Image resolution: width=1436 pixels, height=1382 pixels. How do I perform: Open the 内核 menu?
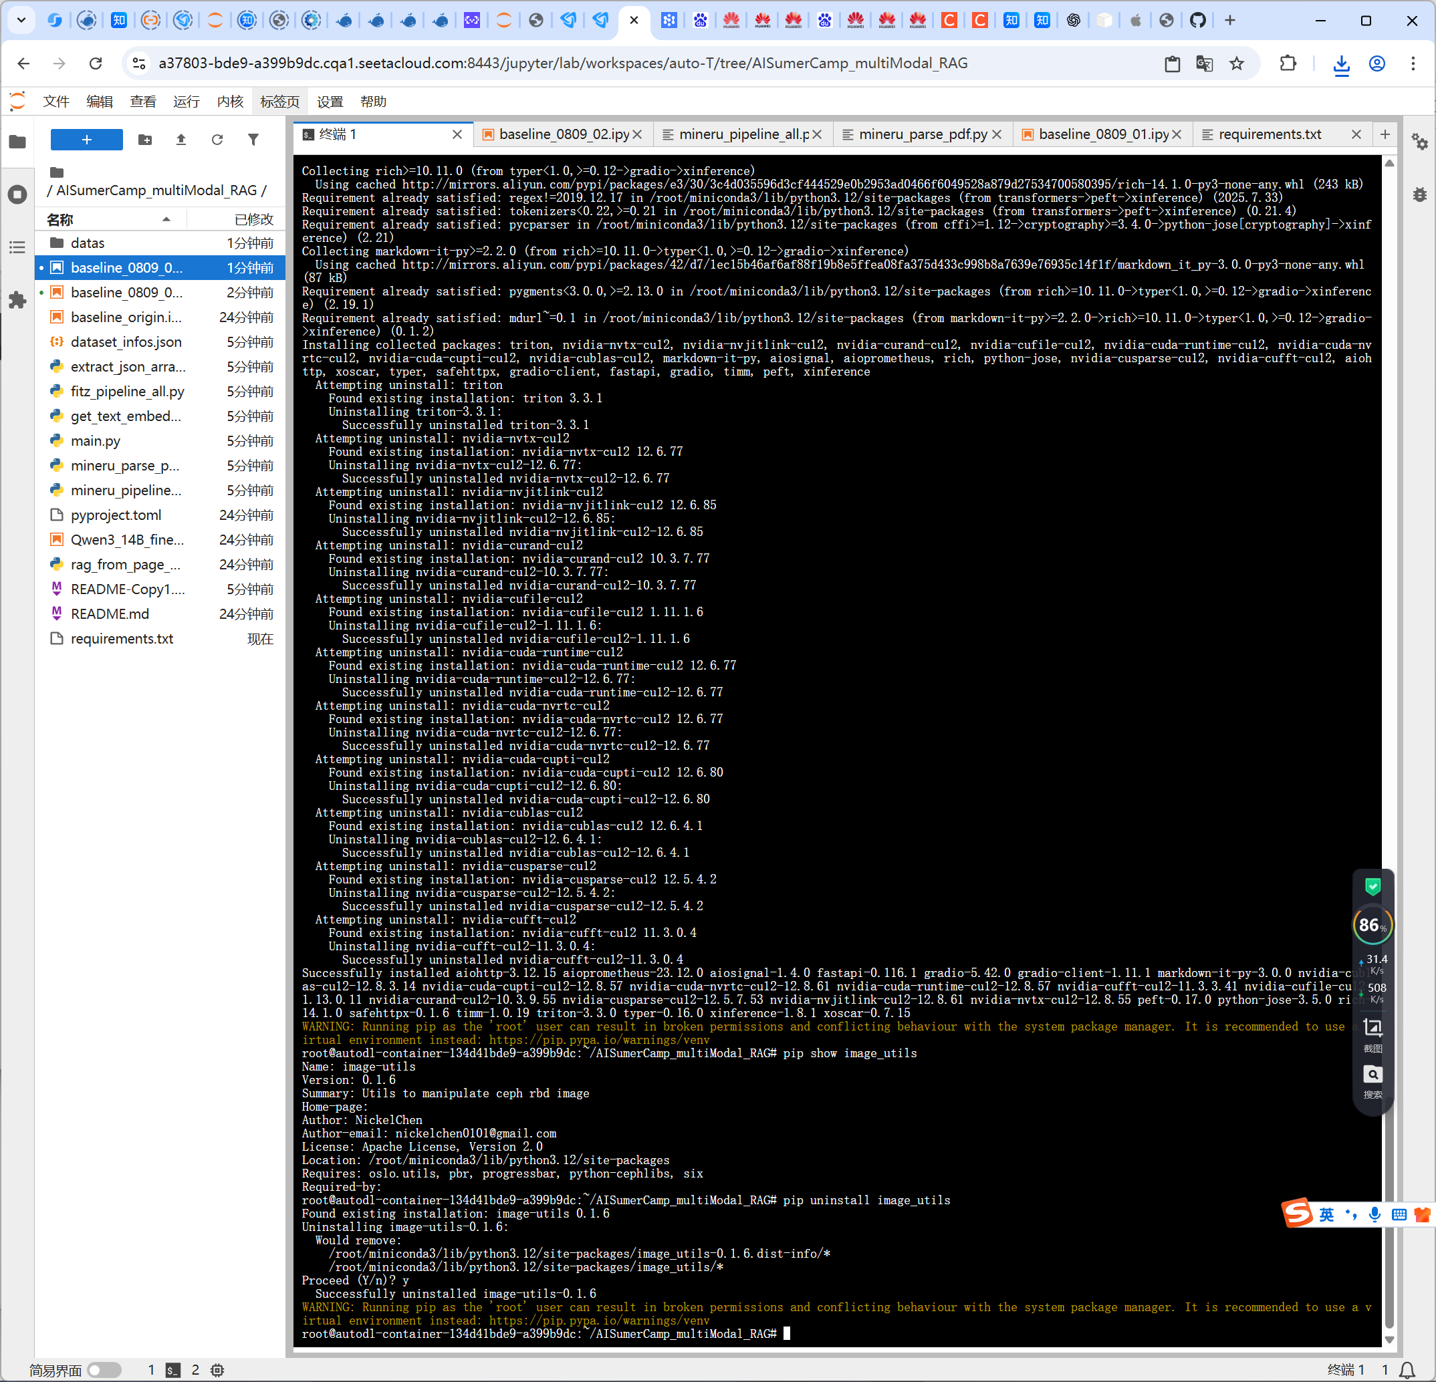click(230, 101)
